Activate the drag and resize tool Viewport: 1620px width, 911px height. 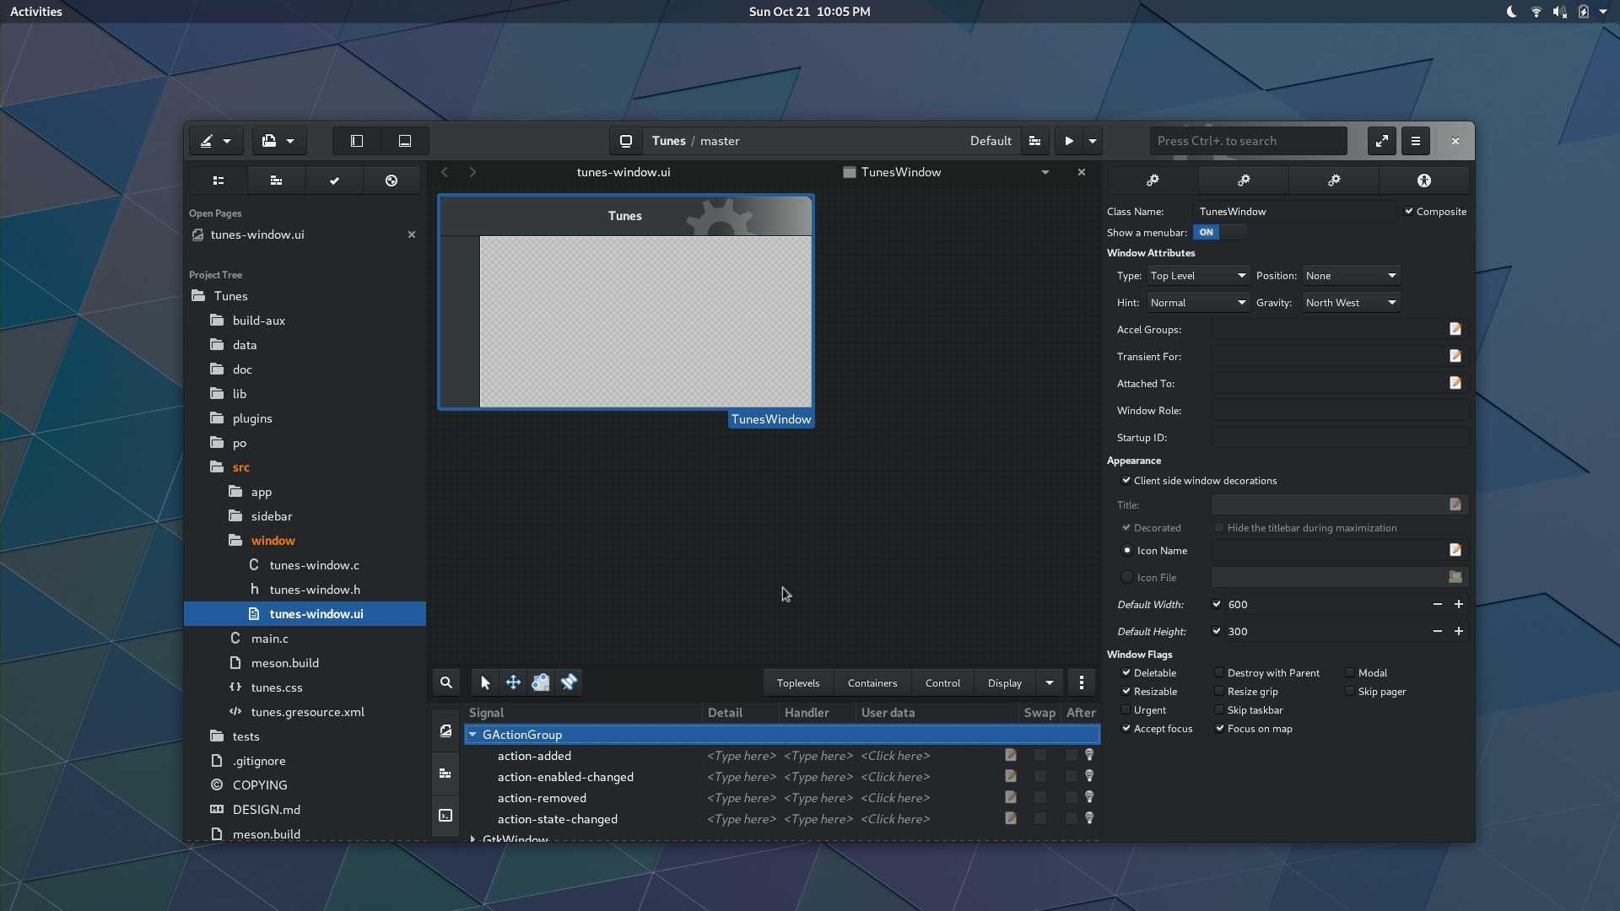(513, 682)
